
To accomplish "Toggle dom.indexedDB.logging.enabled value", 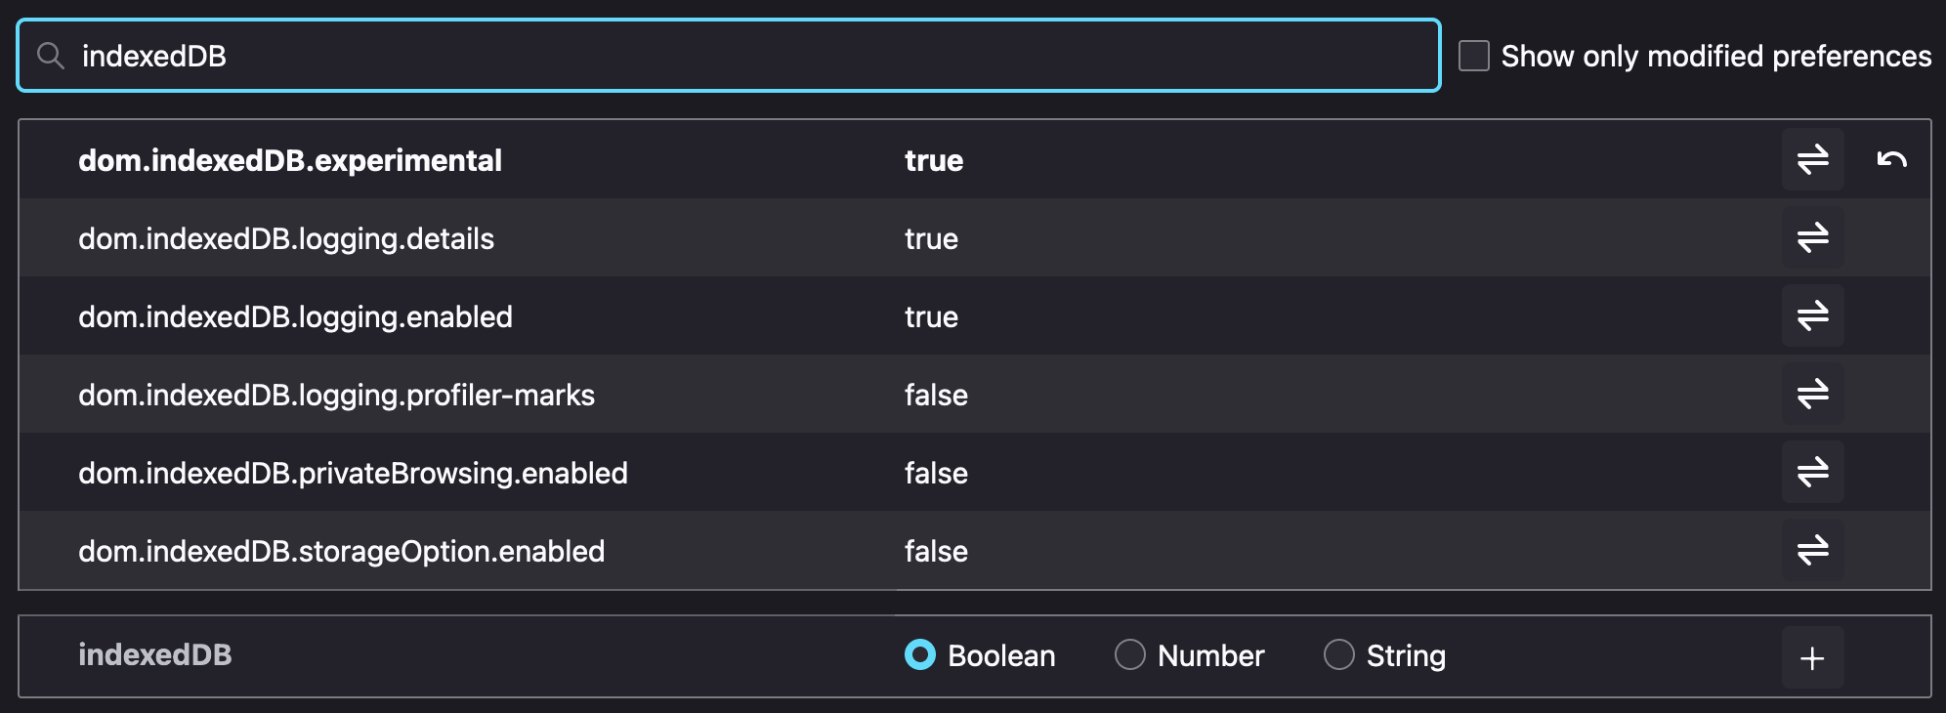I will coord(1812,315).
